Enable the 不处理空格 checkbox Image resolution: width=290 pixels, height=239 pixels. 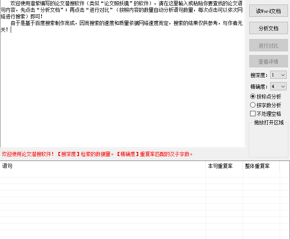click(265, 114)
